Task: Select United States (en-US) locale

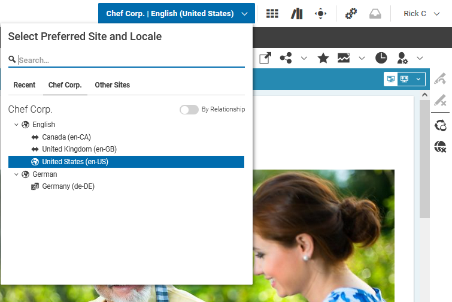Action: 126,162
